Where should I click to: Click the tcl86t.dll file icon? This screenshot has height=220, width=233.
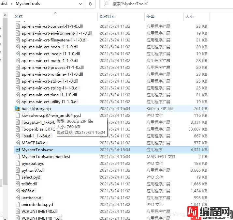click(18, 184)
